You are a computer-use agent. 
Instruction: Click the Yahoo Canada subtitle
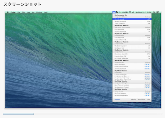pyautogui.click(x=119, y=91)
